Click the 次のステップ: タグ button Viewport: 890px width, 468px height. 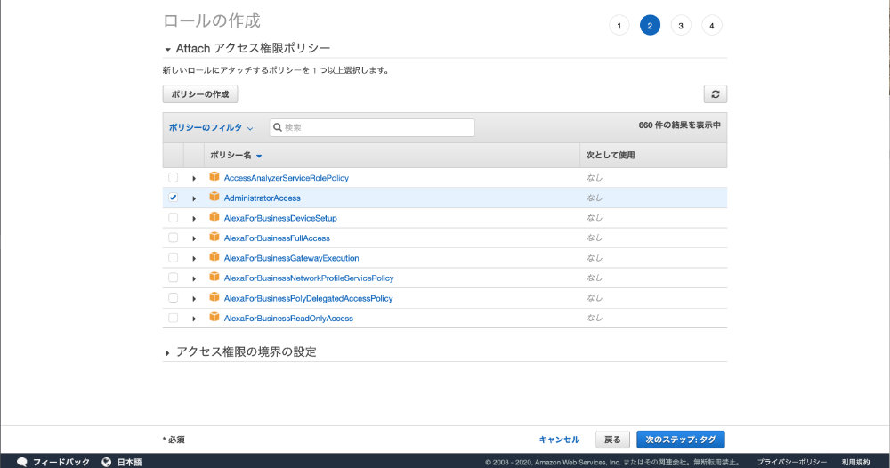point(681,440)
